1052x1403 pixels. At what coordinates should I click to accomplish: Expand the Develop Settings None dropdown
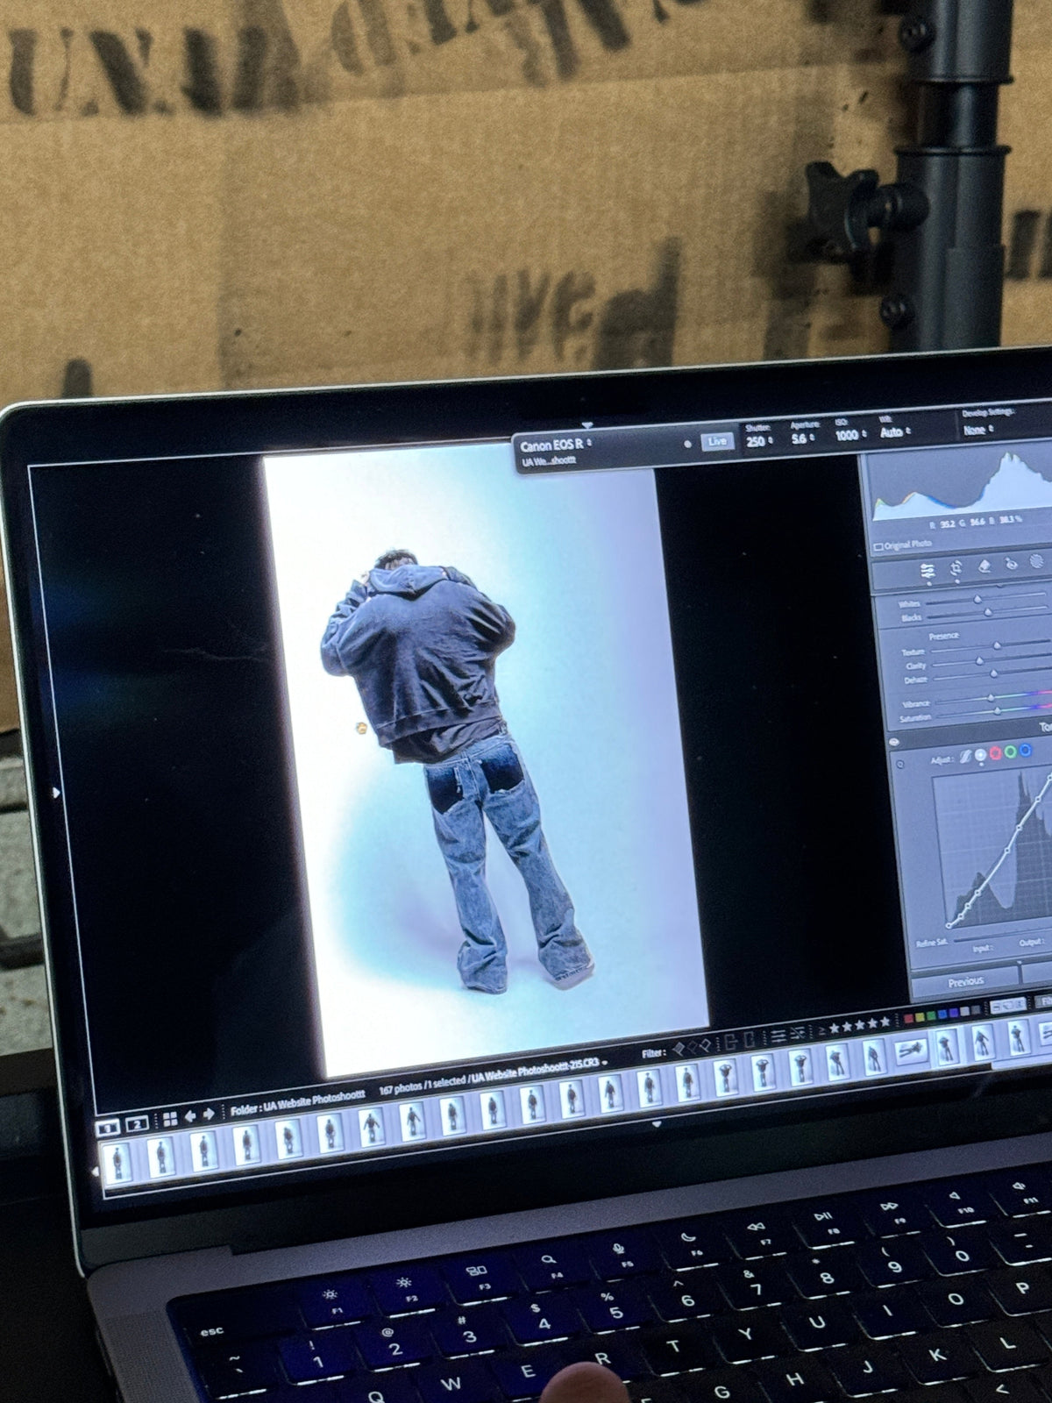coord(977,430)
